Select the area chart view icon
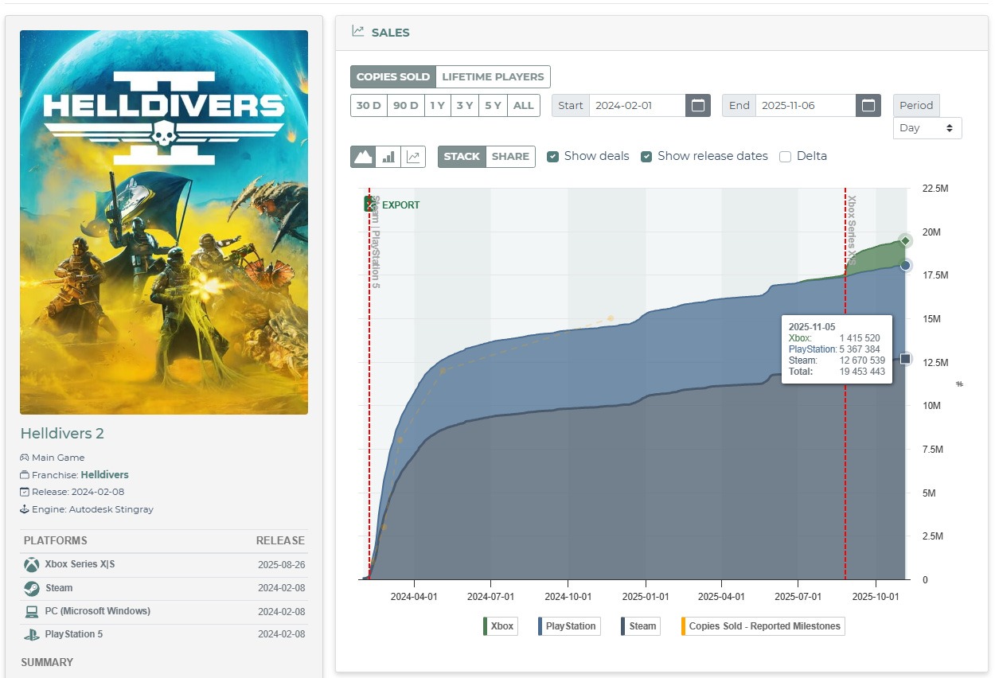Image resolution: width=995 pixels, height=678 pixels. 363,157
